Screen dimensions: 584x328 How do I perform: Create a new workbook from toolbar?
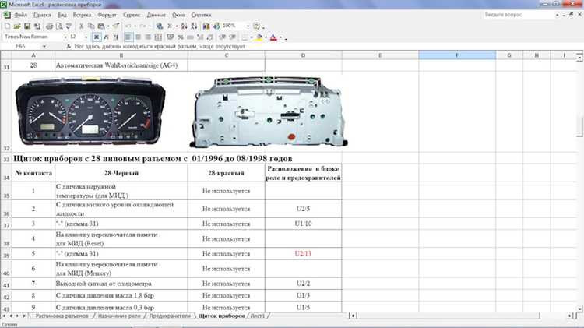coord(8,26)
